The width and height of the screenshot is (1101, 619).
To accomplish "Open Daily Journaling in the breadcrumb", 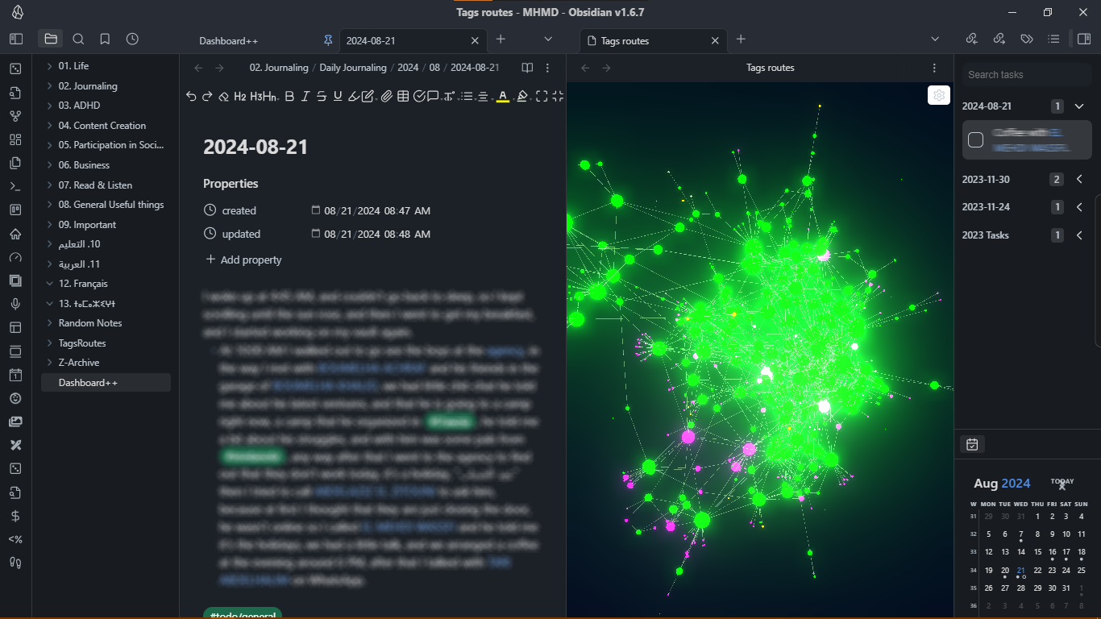I will [353, 68].
